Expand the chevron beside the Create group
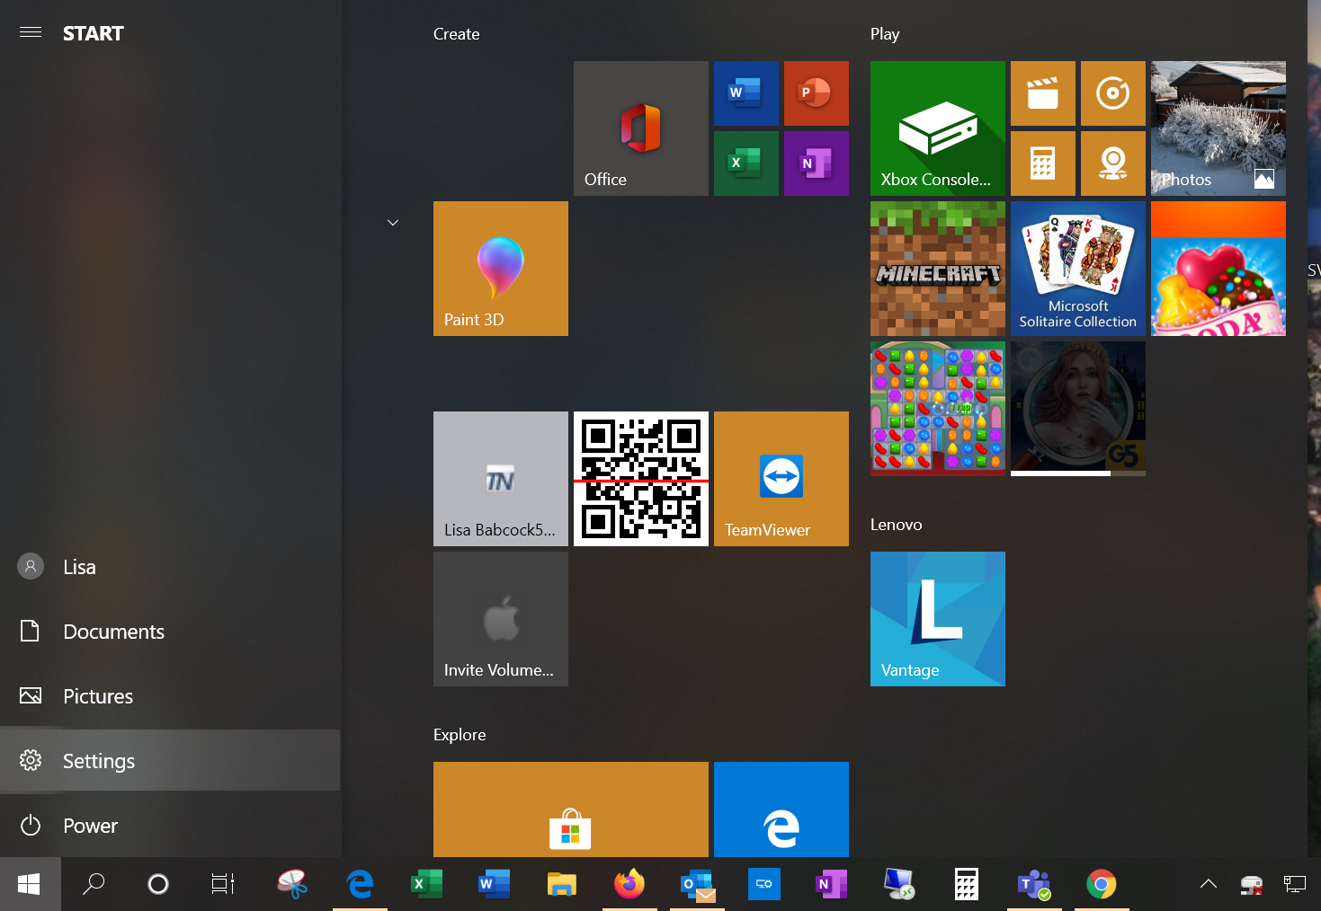This screenshot has width=1321, height=911. 393,222
